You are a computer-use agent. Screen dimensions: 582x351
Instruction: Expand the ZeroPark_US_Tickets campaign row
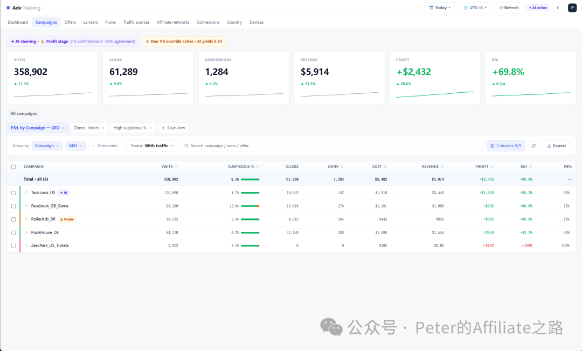26,245
